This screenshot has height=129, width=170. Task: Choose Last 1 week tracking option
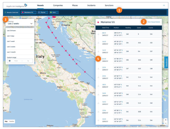point(20,41)
